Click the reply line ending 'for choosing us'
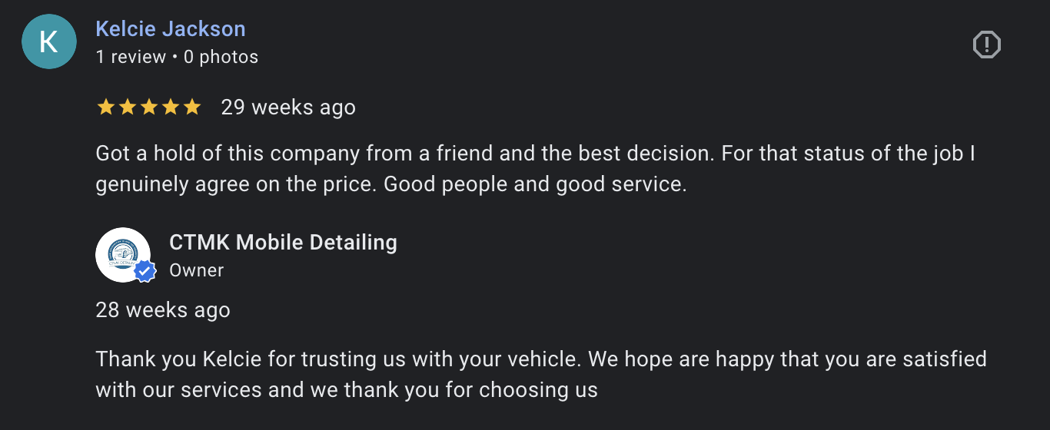 tap(347, 390)
